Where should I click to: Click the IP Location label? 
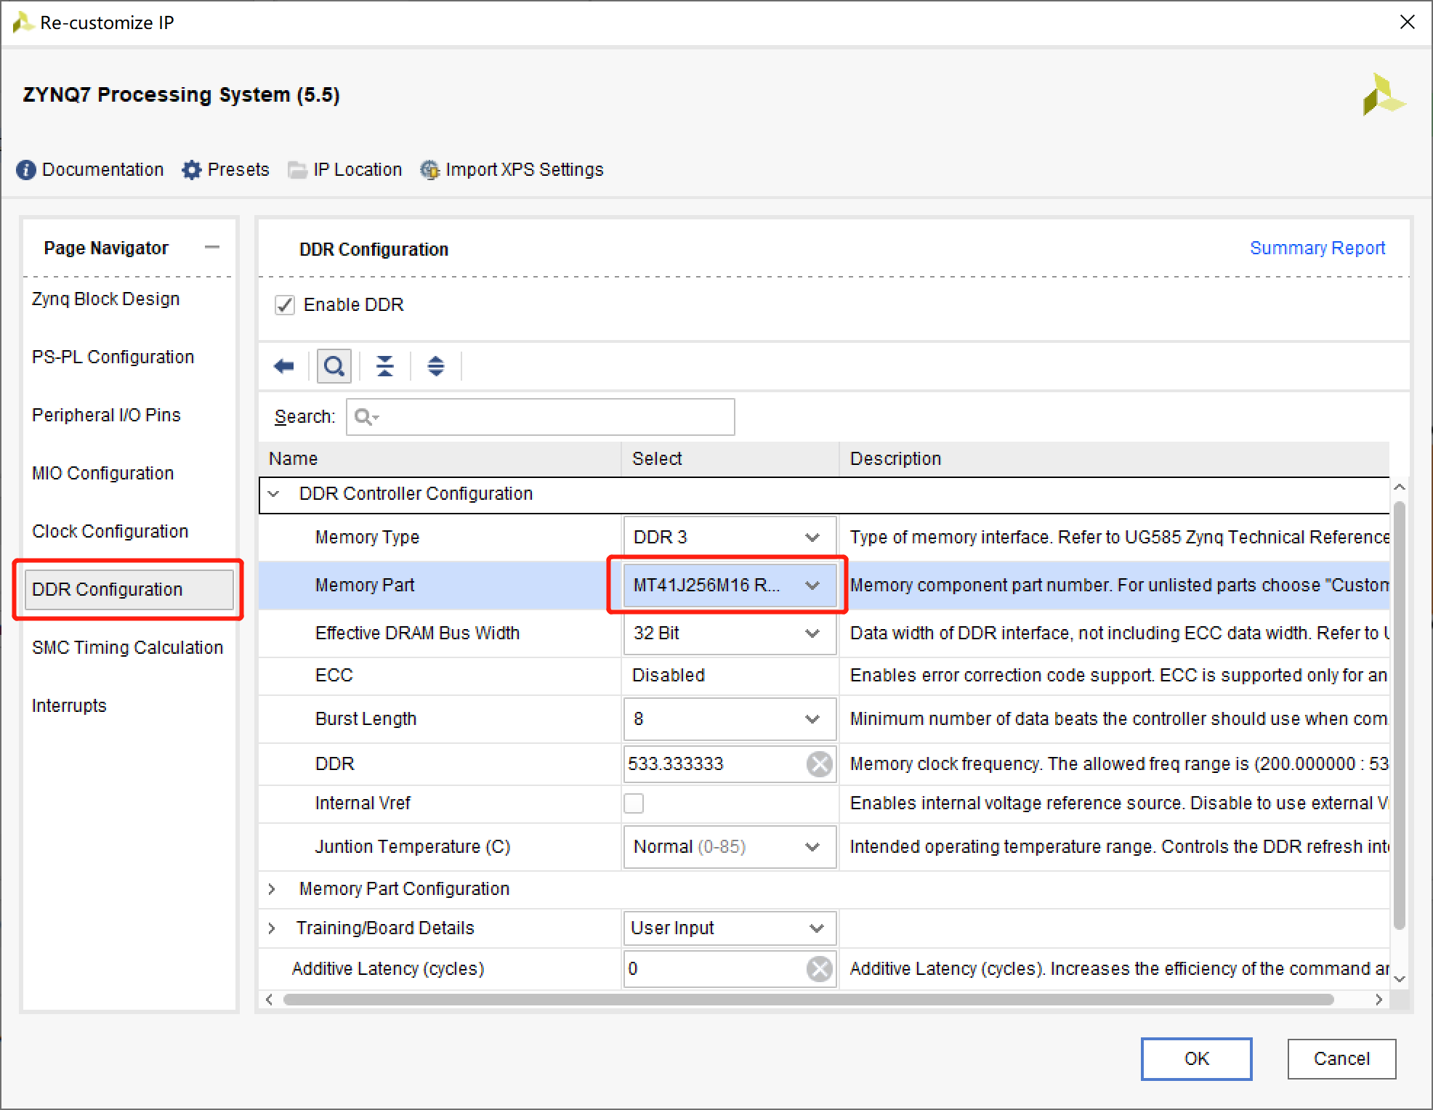pyautogui.click(x=358, y=170)
